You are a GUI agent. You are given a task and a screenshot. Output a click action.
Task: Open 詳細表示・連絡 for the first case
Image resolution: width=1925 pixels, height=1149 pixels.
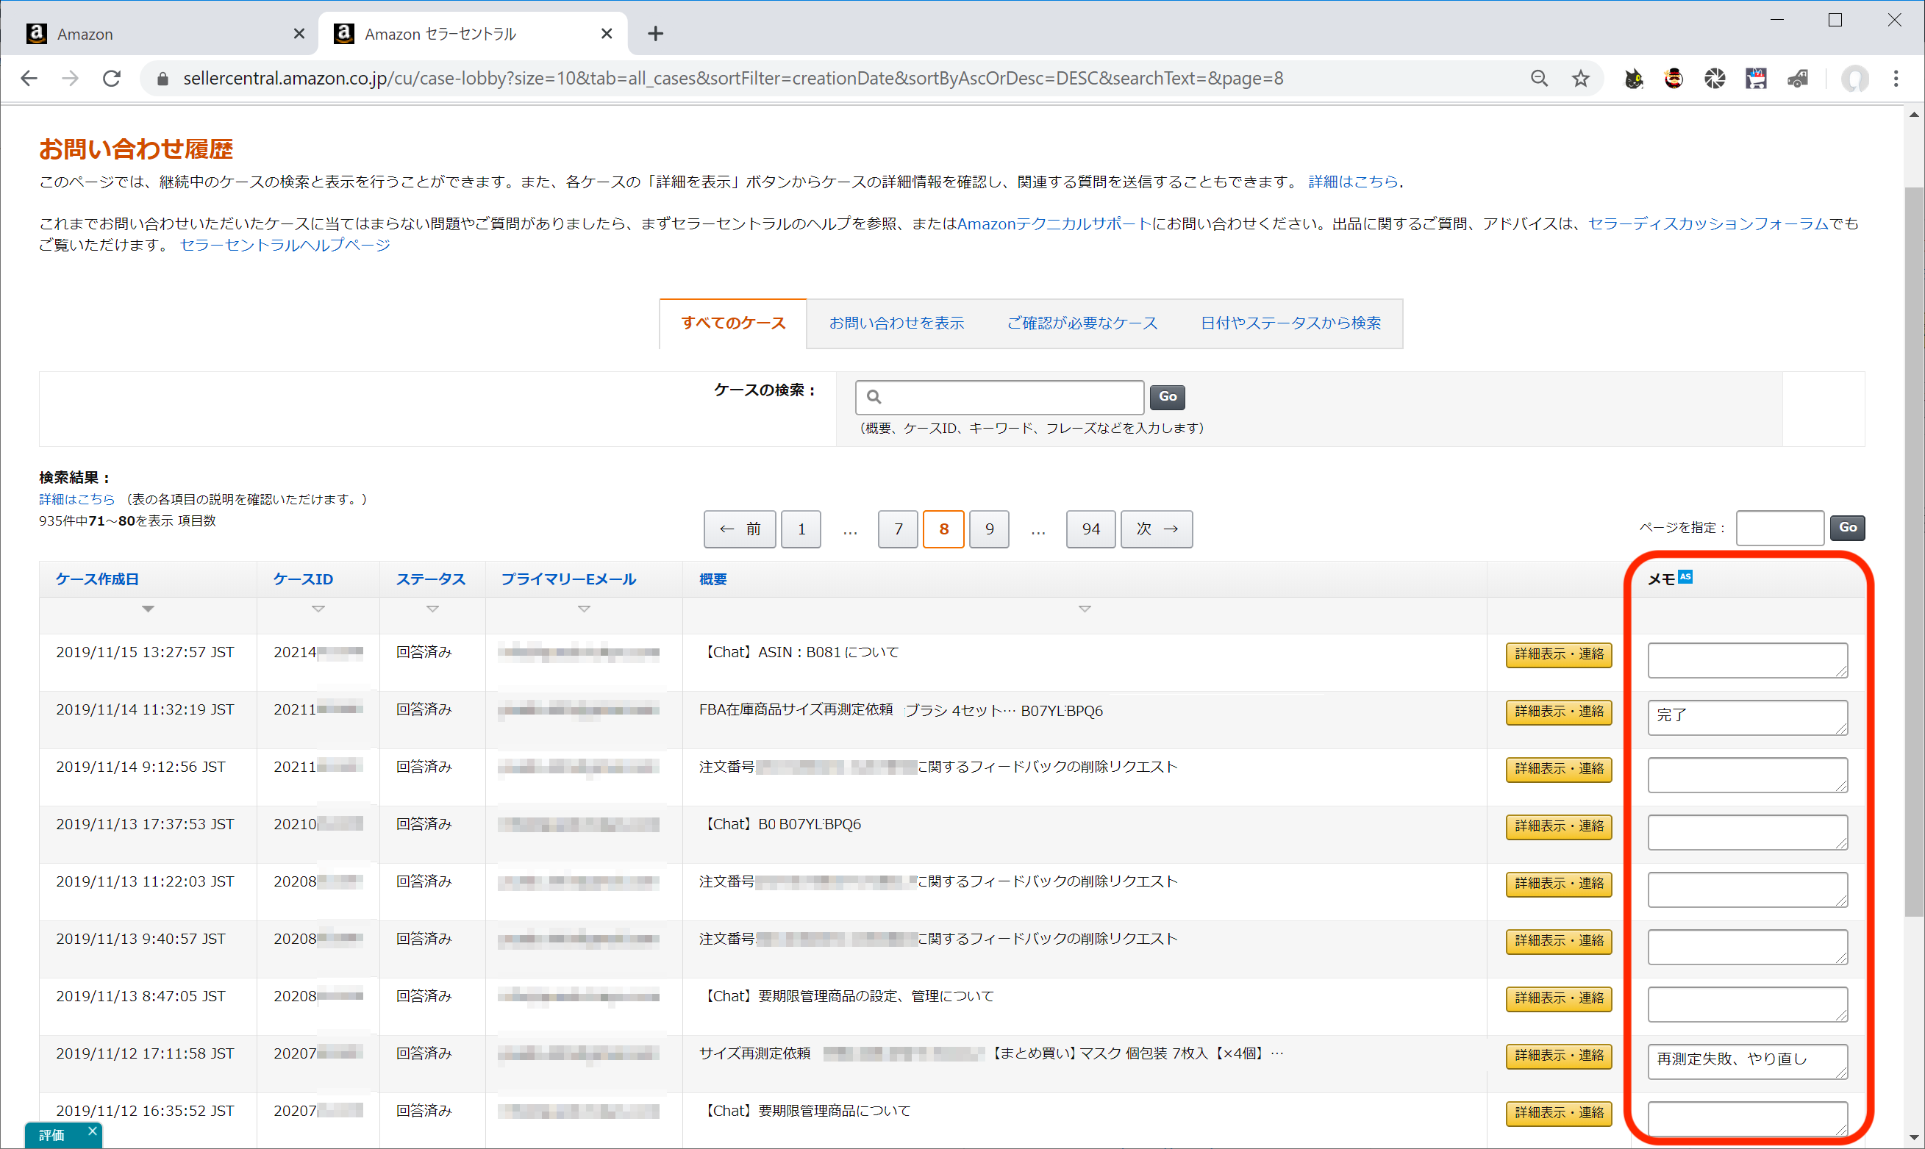[1558, 654]
